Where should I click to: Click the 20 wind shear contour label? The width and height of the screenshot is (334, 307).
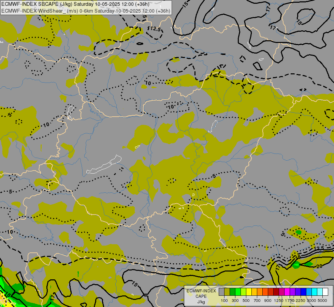point(319,266)
